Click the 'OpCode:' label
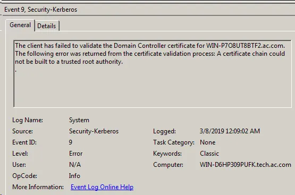295x195 pixels. click(24, 176)
